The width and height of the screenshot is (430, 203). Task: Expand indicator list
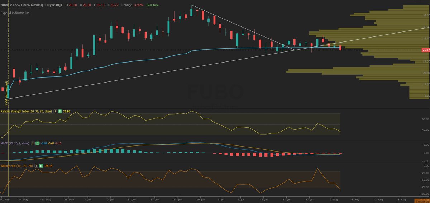point(15,13)
